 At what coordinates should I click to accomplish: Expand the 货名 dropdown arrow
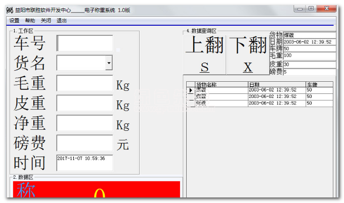tap(109, 63)
